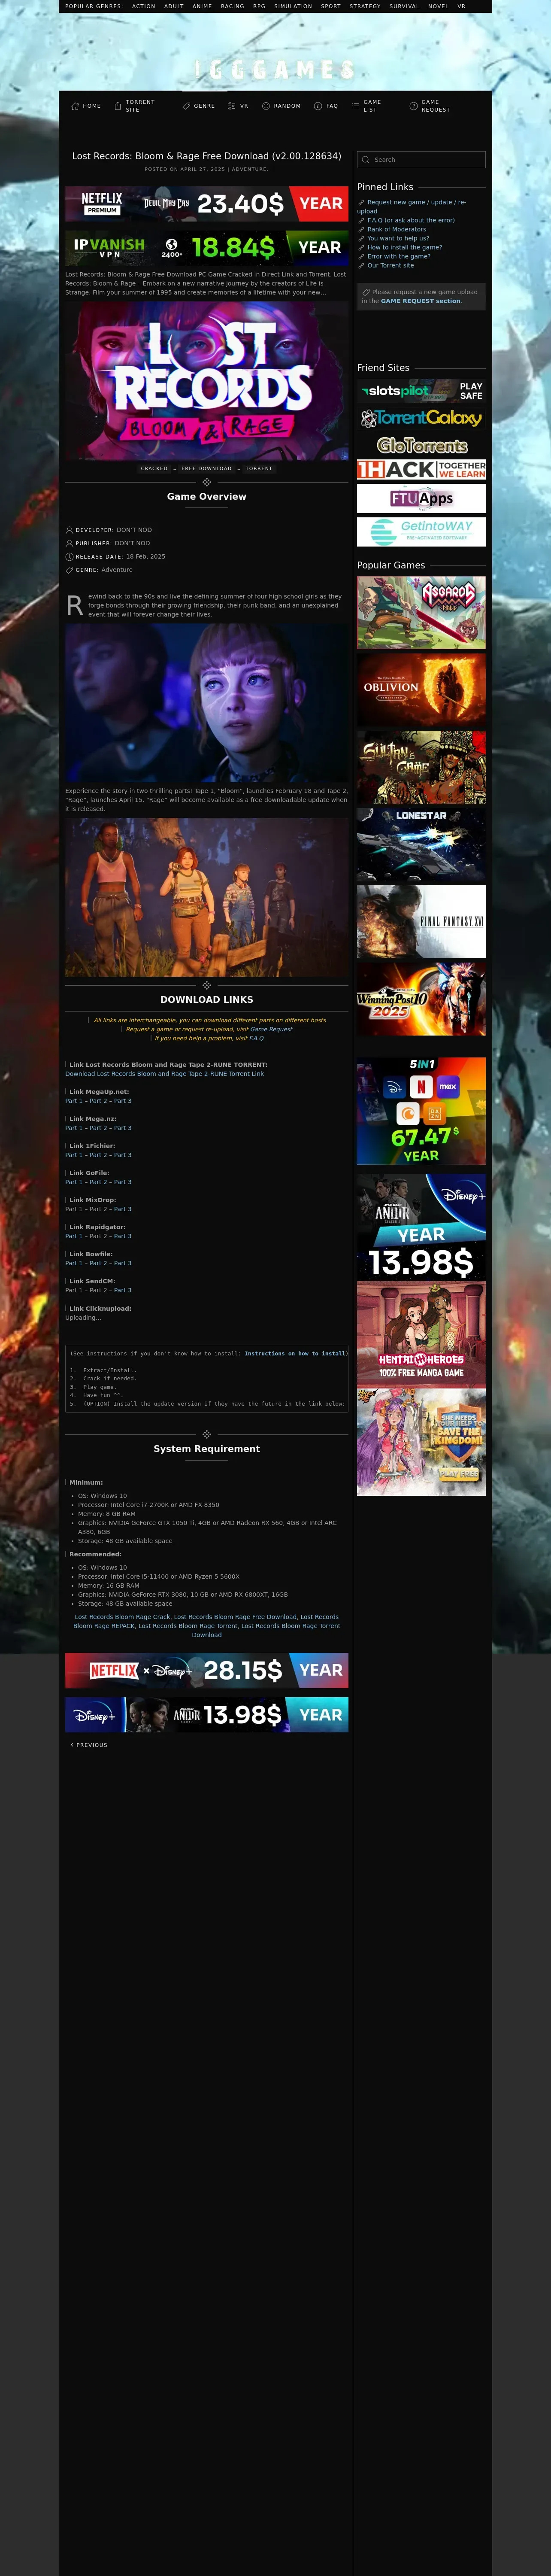The image size is (551, 2576).
Task: Click the Lost Records Bloom & Rage cover image
Action: pyautogui.click(x=207, y=380)
